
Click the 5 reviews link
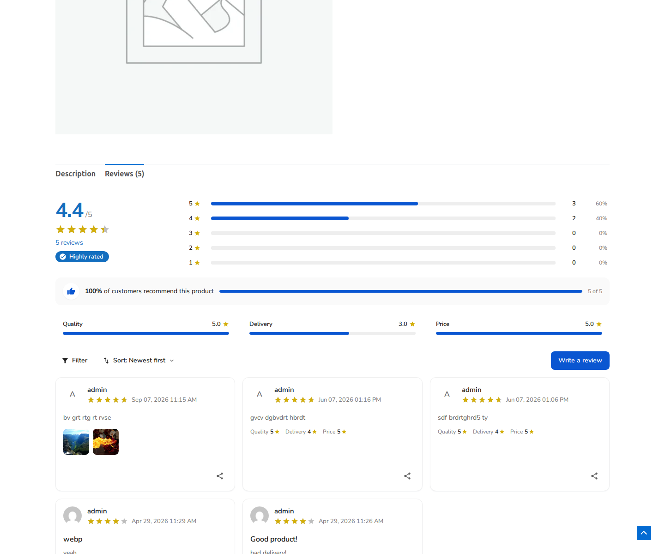pyautogui.click(x=69, y=242)
